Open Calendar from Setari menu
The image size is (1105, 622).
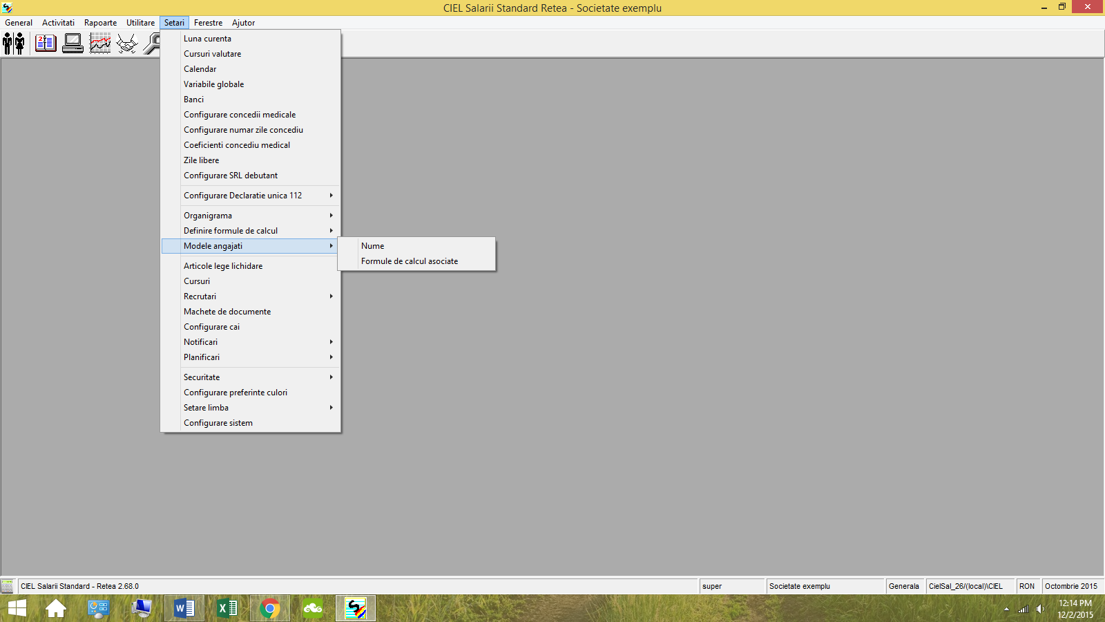point(251,69)
